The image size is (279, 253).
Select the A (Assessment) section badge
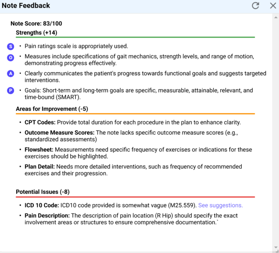point(11,74)
